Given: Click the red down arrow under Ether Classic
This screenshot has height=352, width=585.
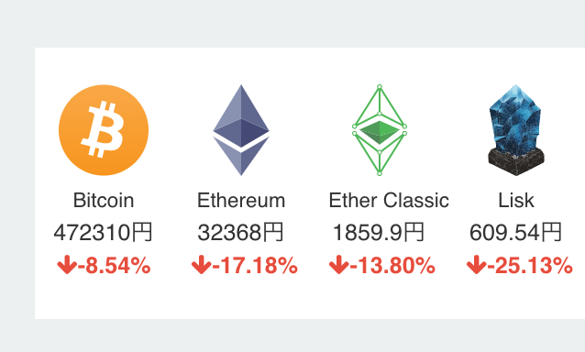Looking at the screenshot, I should point(339,265).
